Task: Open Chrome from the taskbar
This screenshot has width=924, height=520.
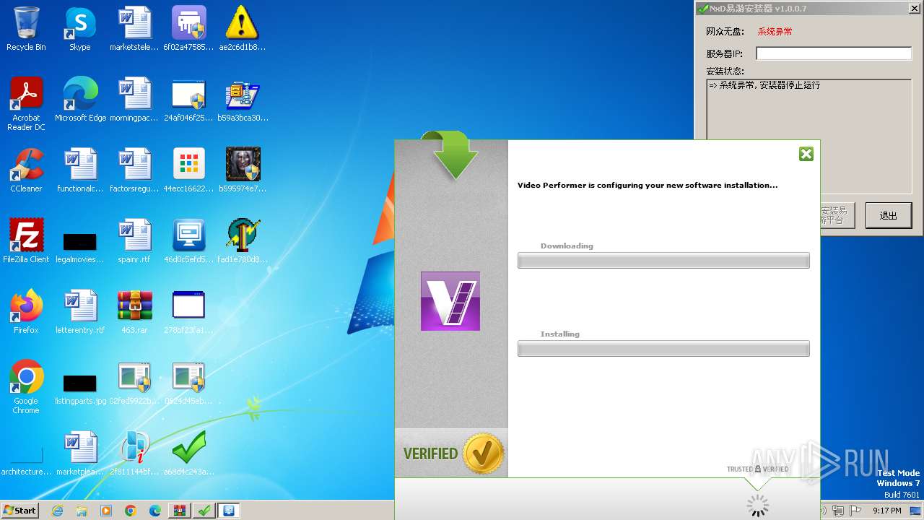Action: (x=131, y=511)
